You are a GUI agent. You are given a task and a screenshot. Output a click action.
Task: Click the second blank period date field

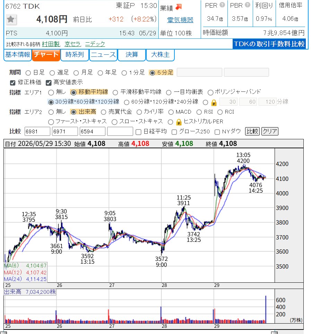pos(247,72)
